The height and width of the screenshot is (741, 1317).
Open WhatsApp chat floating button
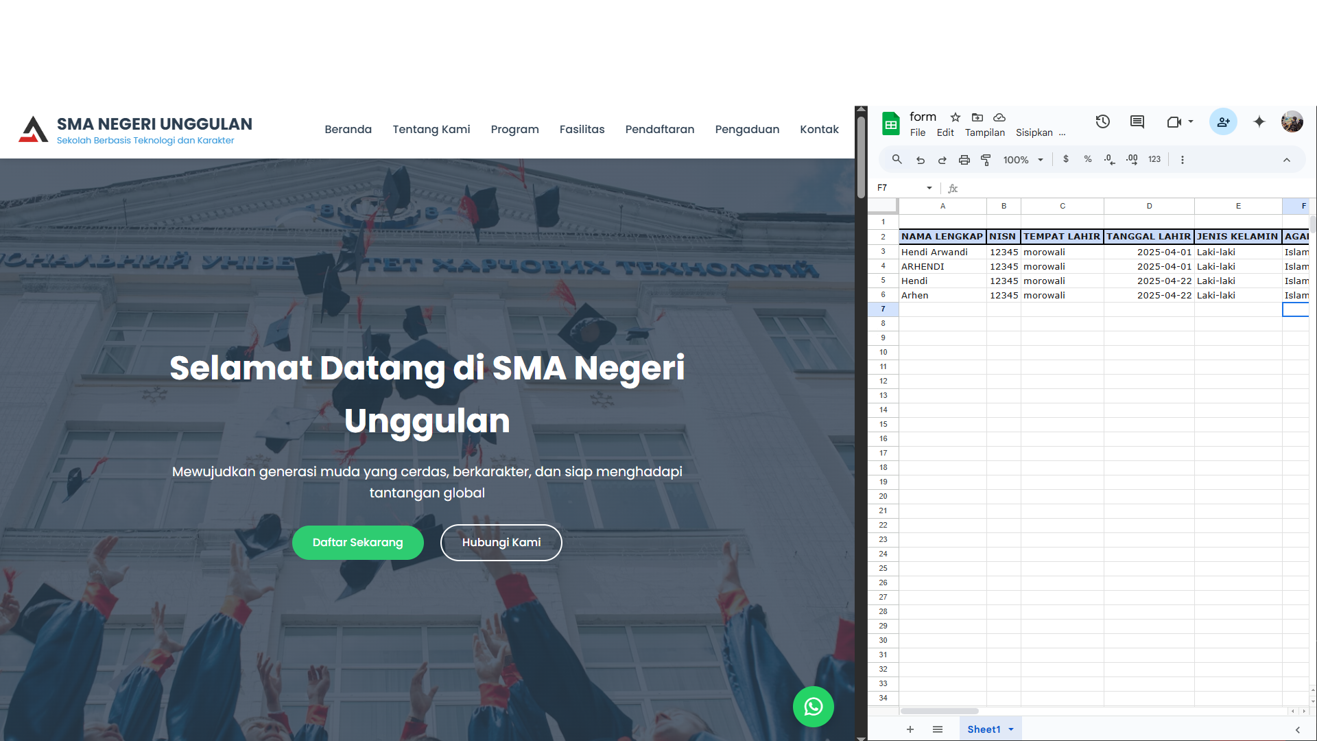pos(813,706)
